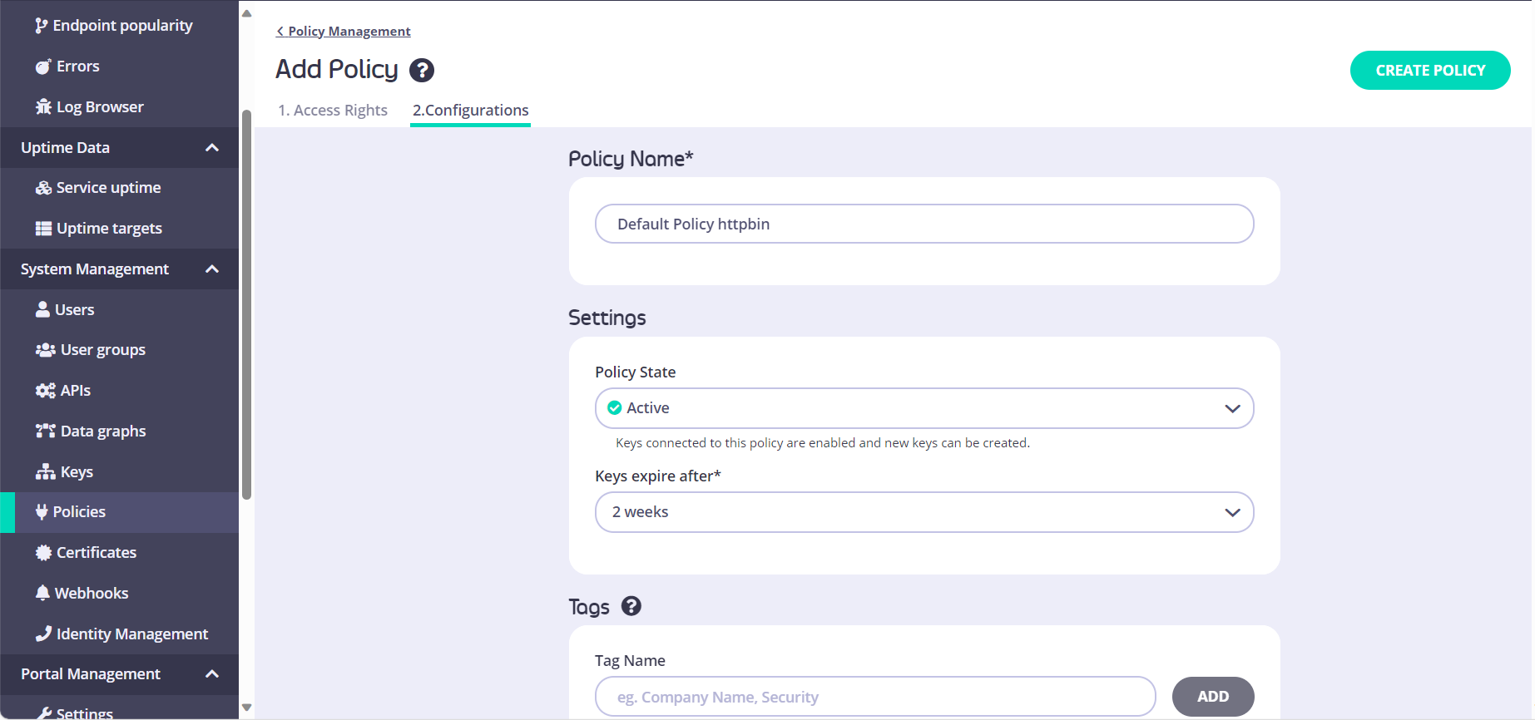The height and width of the screenshot is (720, 1535).
Task: Click the sidebar scrollbar thumb
Action: click(x=246, y=305)
